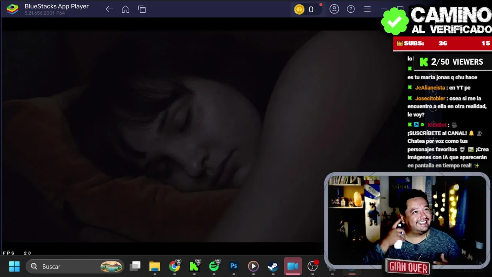This screenshot has height=277, width=492.
Task: Open the green Kick app in taskbar
Action: tap(194, 266)
